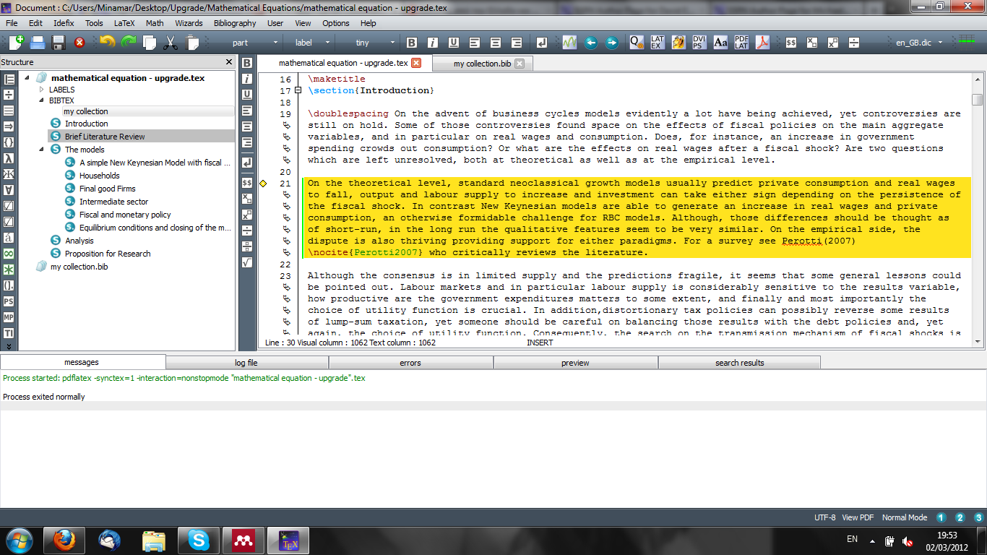The width and height of the screenshot is (987, 555).
Task: Close the Structure panel
Action: [x=230, y=62]
